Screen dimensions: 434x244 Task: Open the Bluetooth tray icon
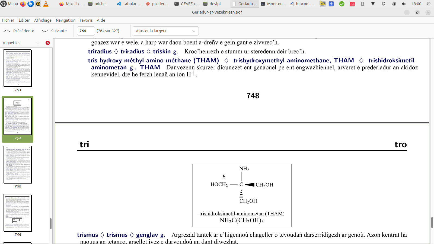click(363, 4)
